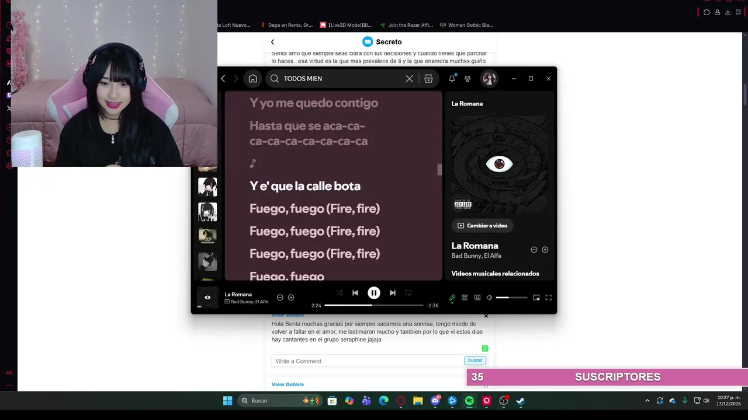
Task: Adjust the Spotify volume slider
Action: coord(511,297)
